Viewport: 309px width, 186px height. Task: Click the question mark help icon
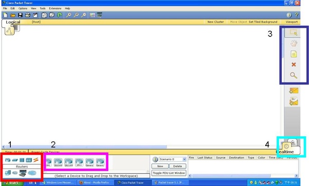(x=297, y=15)
